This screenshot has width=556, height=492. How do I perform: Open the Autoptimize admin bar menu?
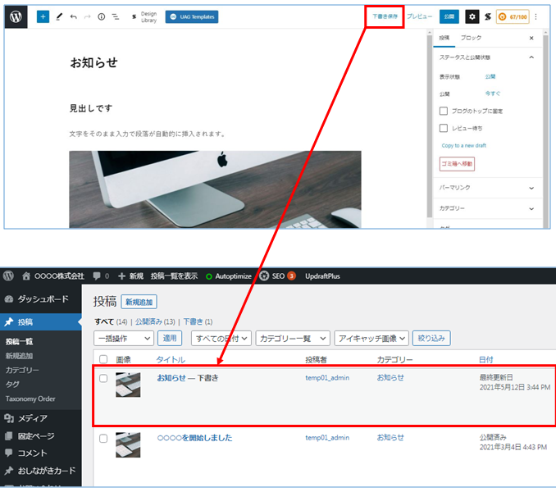[x=229, y=276]
